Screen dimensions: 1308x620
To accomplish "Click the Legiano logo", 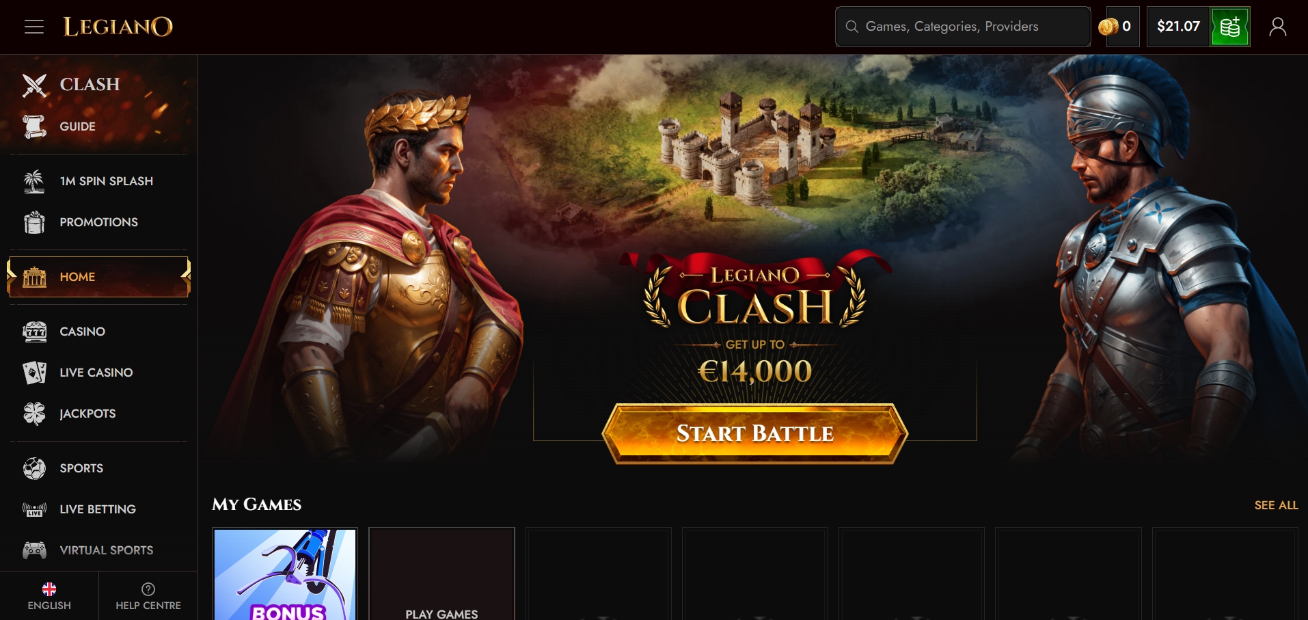I will pos(118,27).
